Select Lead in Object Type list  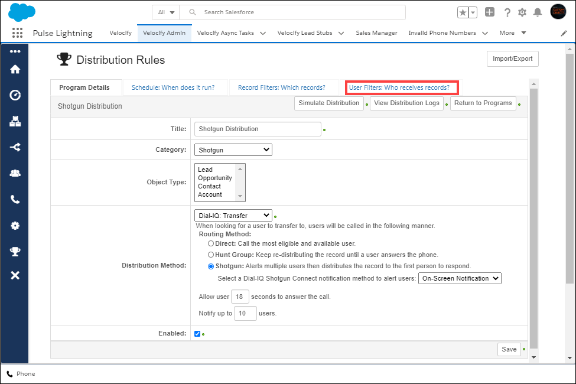click(215, 170)
